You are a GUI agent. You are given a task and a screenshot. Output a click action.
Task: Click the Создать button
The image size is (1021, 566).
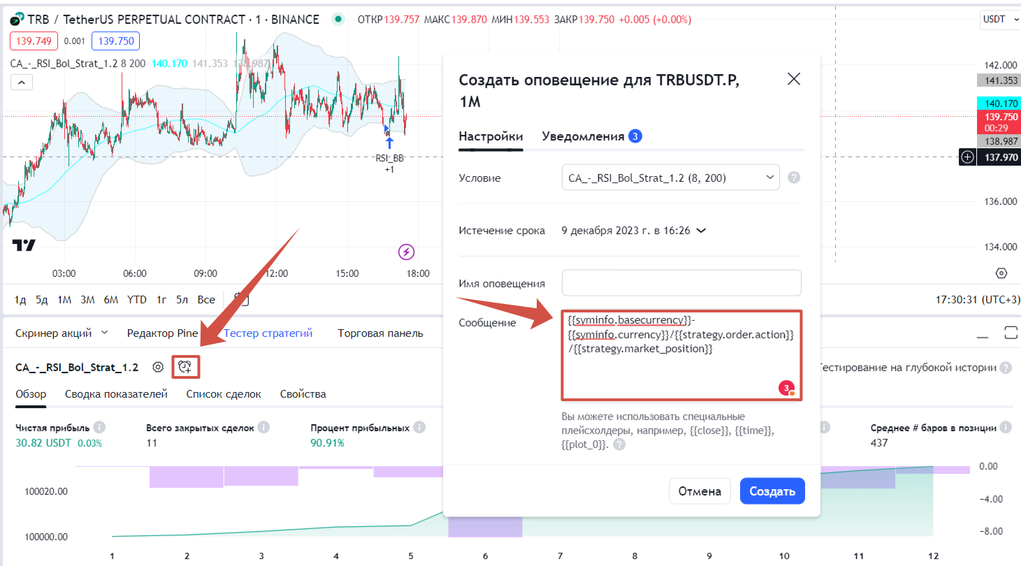pyautogui.click(x=772, y=491)
